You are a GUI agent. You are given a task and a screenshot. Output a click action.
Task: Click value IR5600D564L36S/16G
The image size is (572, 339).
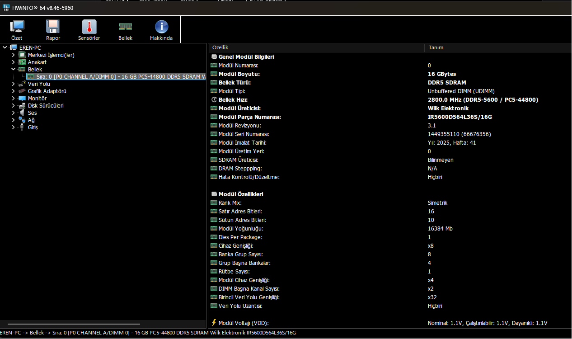(x=459, y=117)
